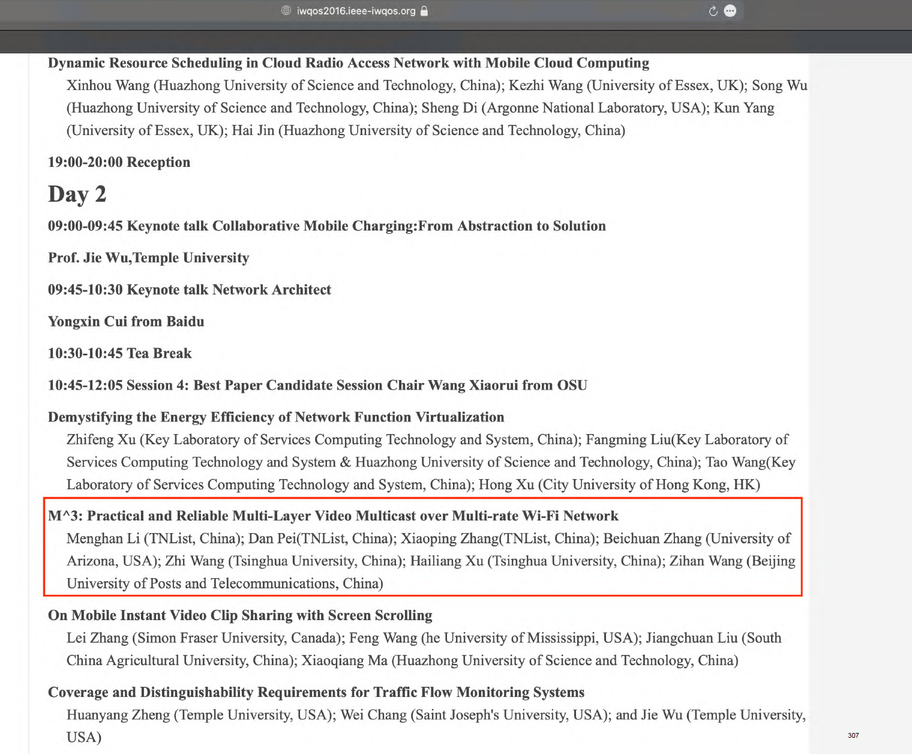Viewport: 912px width, 754px height.
Task: Select the Demystifying Energy Efficiency NFV paper
Action: tap(275, 417)
